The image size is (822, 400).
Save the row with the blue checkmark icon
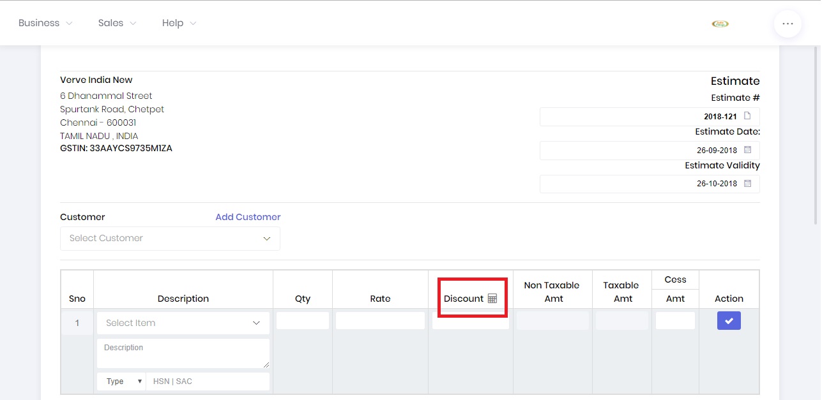[728, 320]
